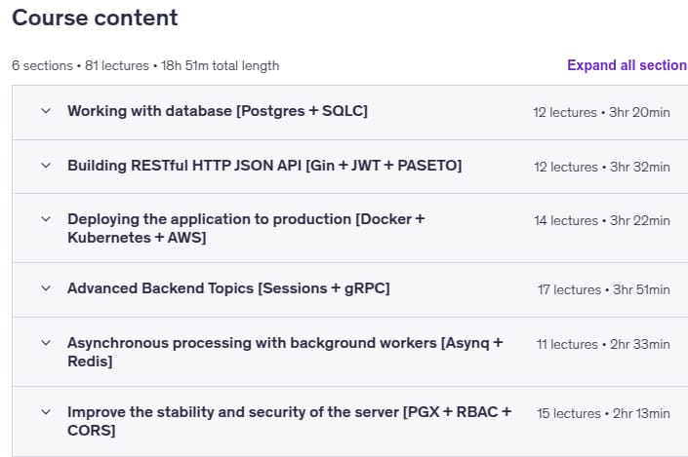Click the 11 lectures • 2hr 33min text
Screen dimensions: 688x457
click(603, 344)
